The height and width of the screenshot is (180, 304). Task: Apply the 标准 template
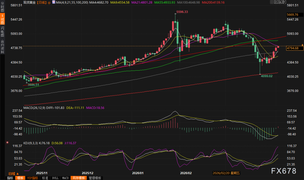(45, 178)
